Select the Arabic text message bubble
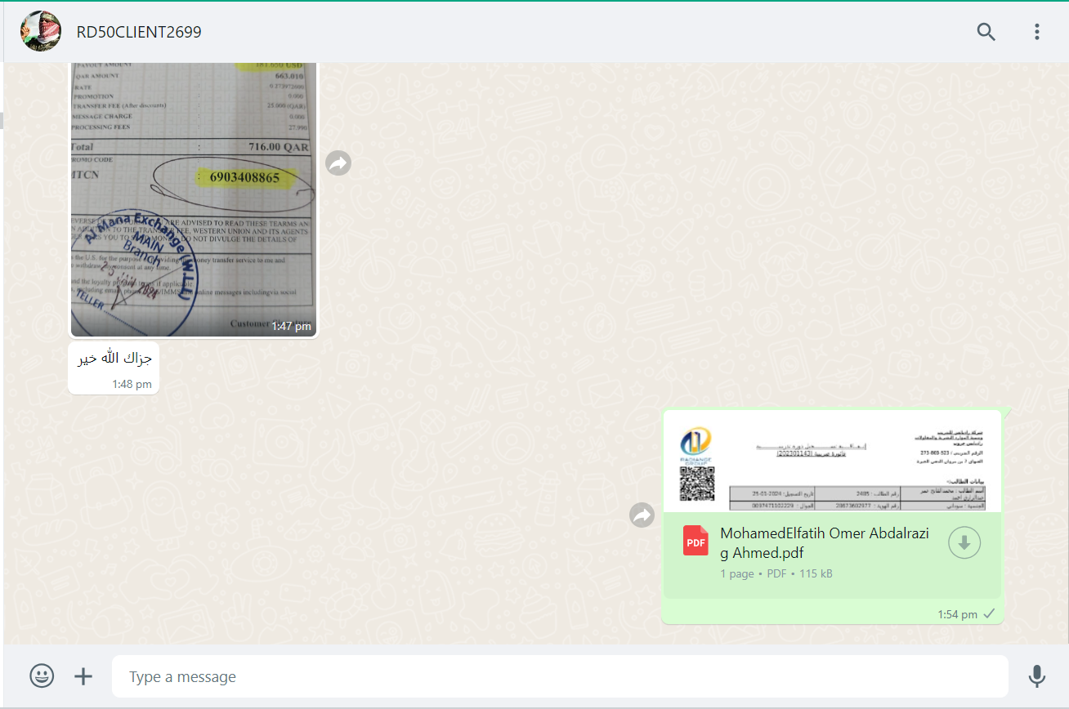 pyautogui.click(x=114, y=368)
